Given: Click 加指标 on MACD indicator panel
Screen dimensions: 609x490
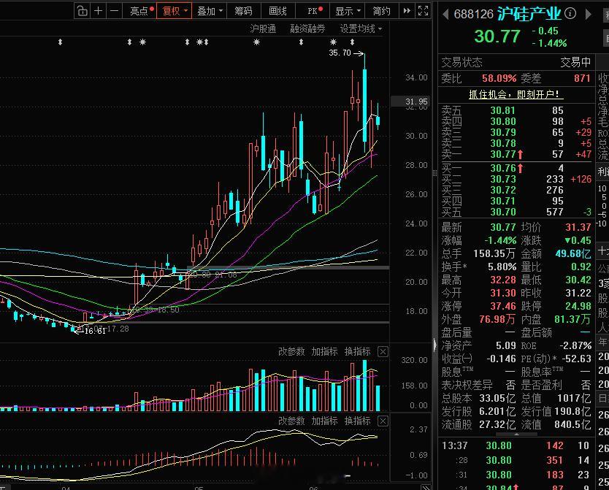Looking at the screenshot, I should click(324, 421).
